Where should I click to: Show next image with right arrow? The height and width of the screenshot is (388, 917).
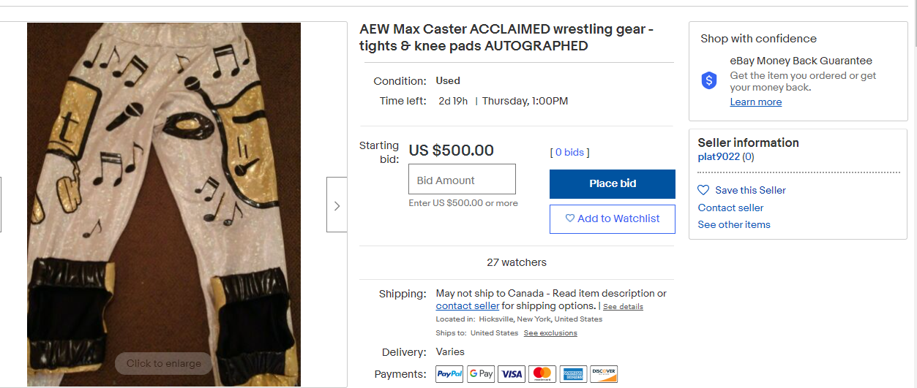(337, 205)
